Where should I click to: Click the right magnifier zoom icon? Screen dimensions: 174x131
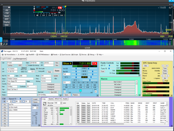pos(7,44)
